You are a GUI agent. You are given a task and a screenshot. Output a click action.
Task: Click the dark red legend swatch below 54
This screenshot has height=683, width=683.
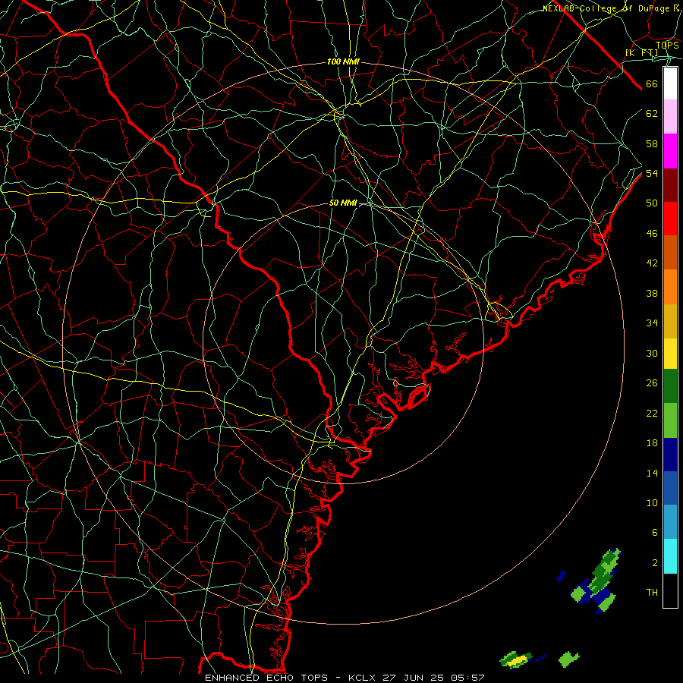click(x=670, y=185)
